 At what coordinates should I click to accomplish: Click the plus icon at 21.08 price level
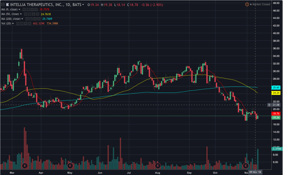[x=269, y=105]
